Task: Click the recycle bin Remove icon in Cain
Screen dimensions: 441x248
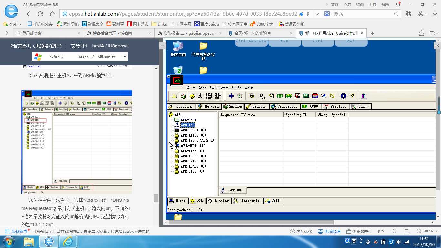Action: [x=240, y=96]
